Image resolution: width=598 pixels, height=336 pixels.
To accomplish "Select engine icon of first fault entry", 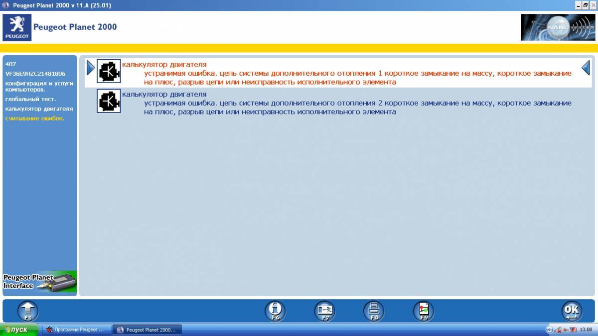I will tap(109, 71).
